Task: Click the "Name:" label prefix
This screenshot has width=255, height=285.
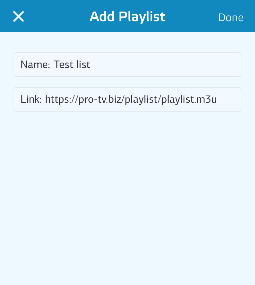Action: click(35, 65)
